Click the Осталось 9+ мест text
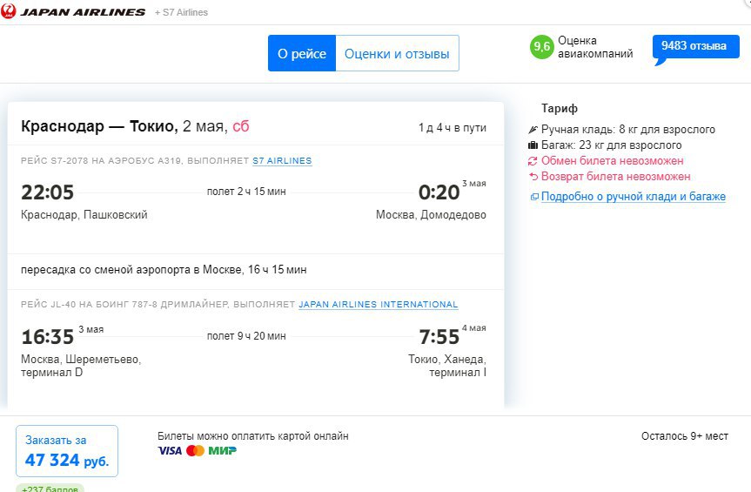Viewport: 751px width, 492px height. [x=685, y=436]
